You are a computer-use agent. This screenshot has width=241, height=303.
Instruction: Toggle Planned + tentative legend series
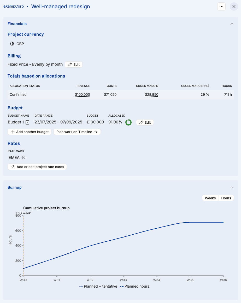coord(98,287)
